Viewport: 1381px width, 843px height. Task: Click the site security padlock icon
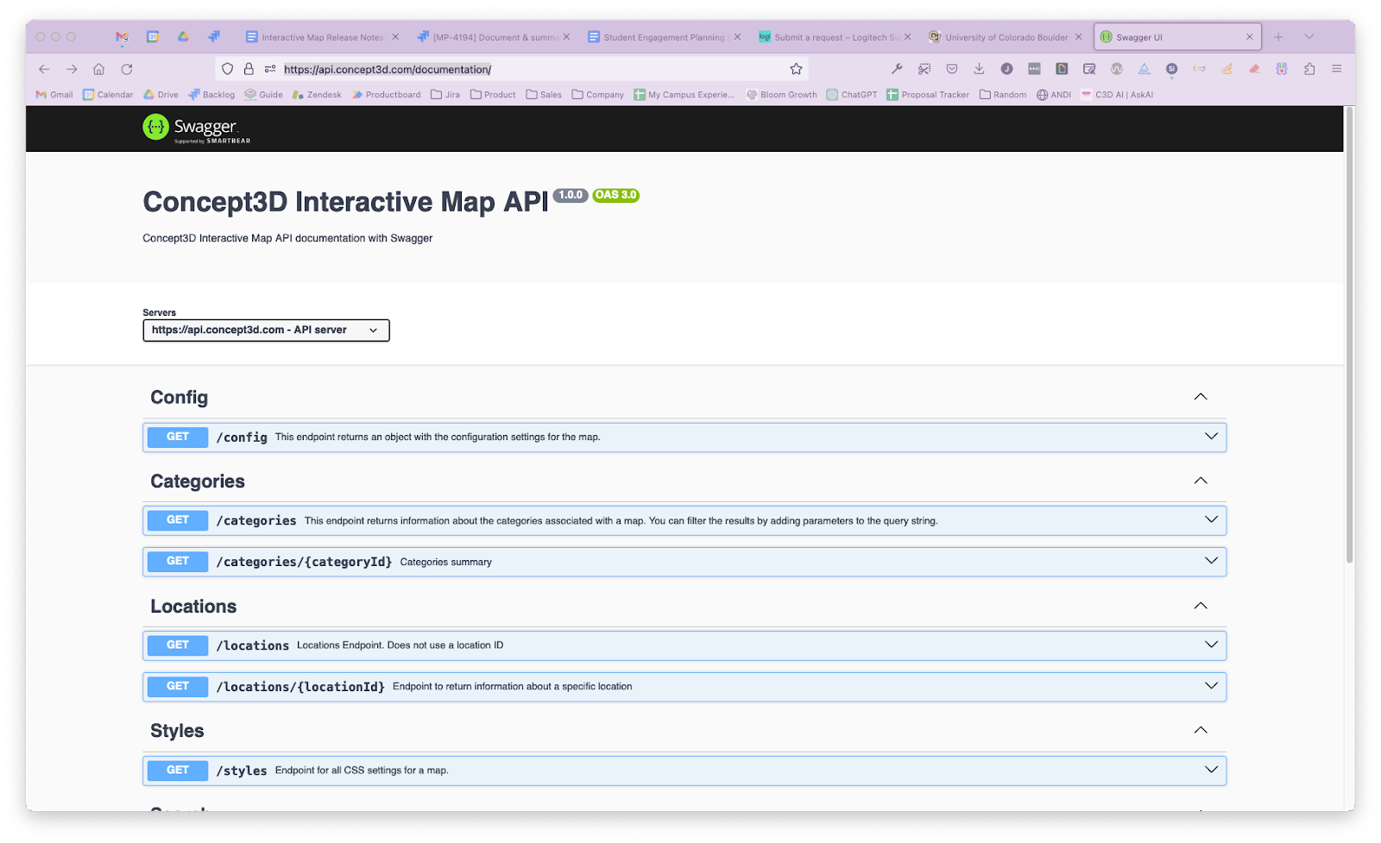[x=249, y=69]
